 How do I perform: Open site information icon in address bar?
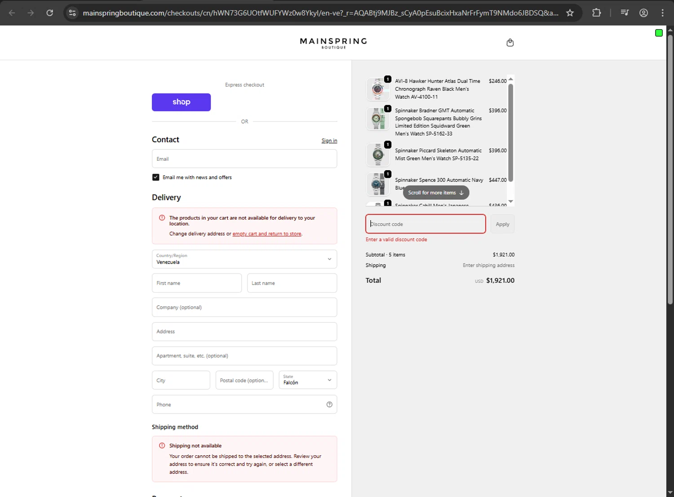point(72,13)
